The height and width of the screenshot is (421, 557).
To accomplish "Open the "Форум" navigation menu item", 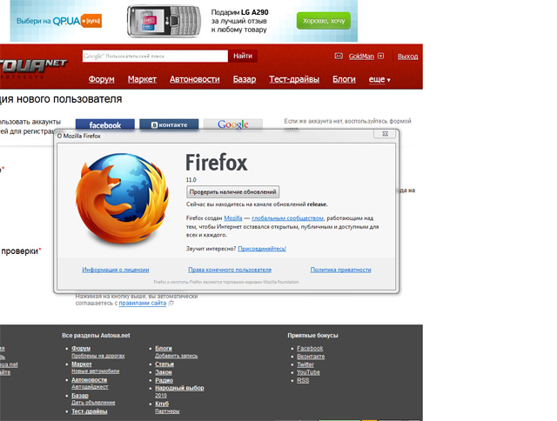I will [102, 79].
